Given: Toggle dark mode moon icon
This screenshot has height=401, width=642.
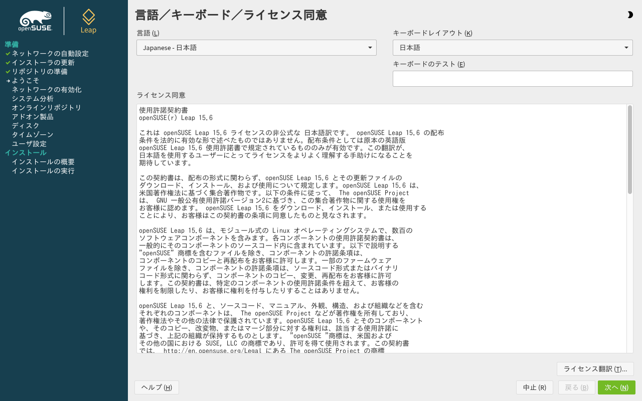Looking at the screenshot, I should pos(630,15).
